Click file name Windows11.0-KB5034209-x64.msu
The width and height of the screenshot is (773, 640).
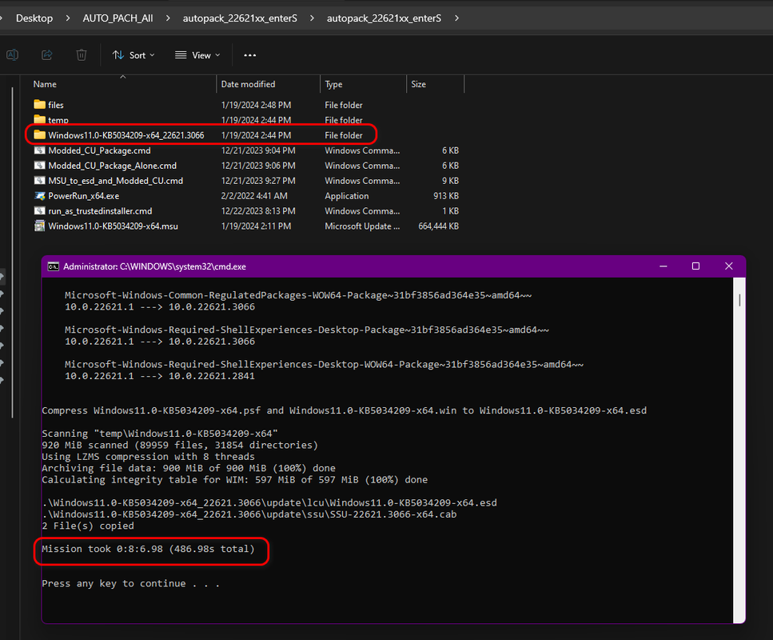(113, 226)
